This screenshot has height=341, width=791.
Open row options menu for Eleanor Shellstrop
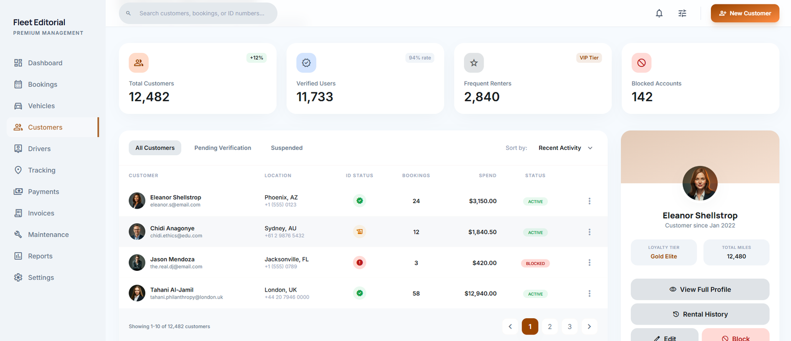[x=589, y=201]
